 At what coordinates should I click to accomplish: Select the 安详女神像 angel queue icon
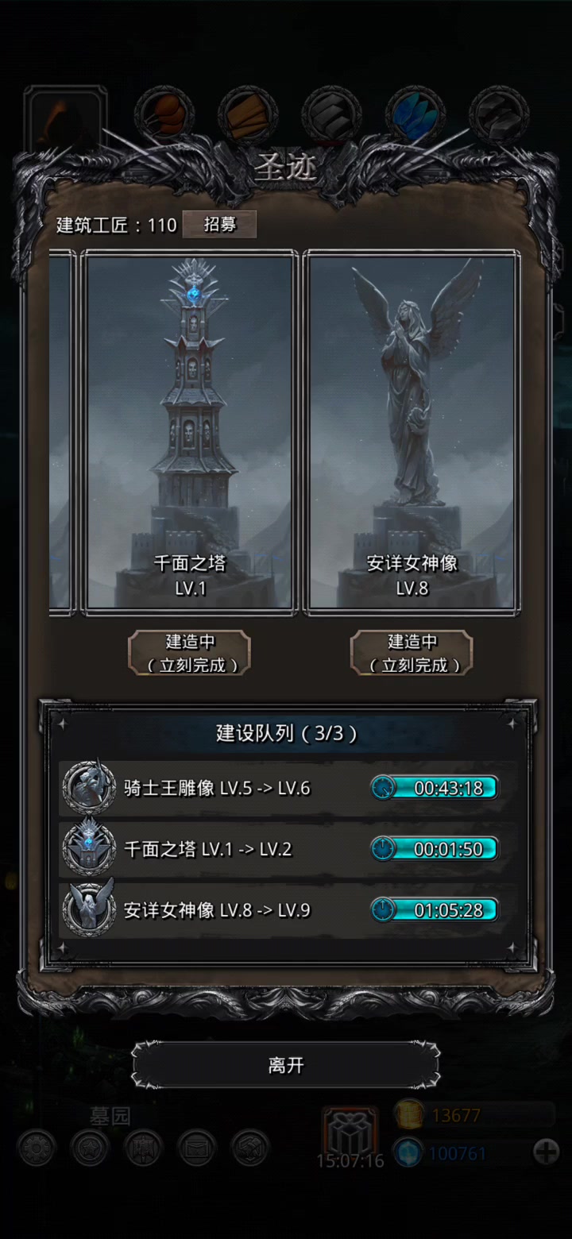click(x=89, y=909)
